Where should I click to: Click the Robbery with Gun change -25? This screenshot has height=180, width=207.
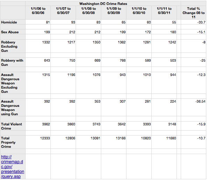[203, 61]
